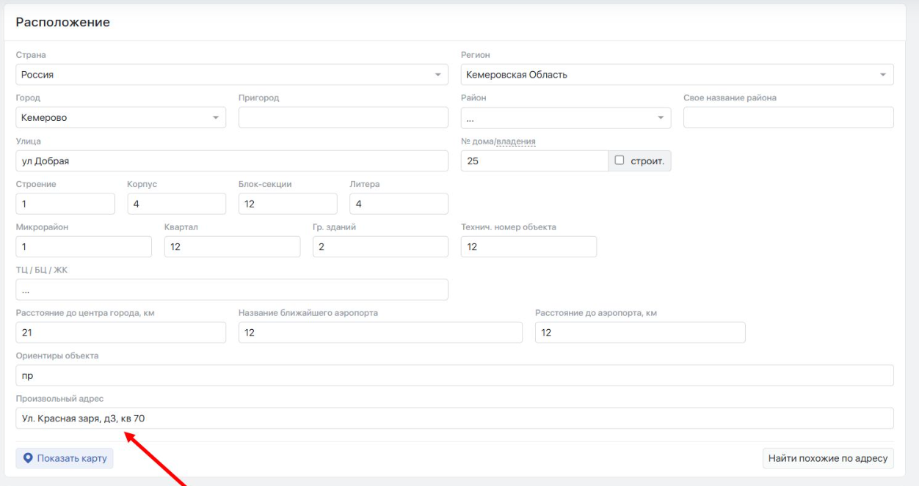Image resolution: width=919 pixels, height=486 pixels.
Task: Click the Свое название района field
Action: pos(788,117)
